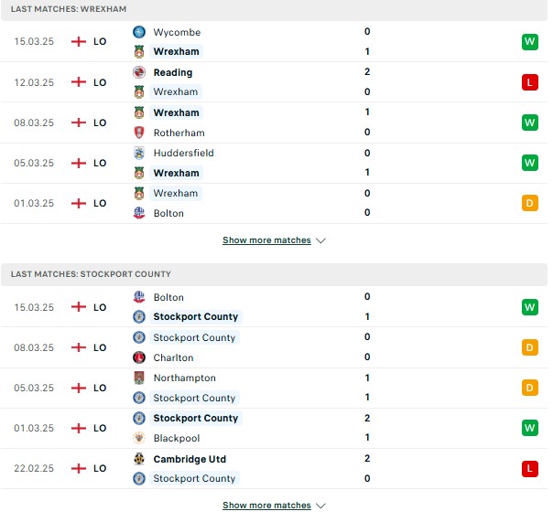Click the Huddersfield club crest icon
553x522 pixels.
click(139, 153)
